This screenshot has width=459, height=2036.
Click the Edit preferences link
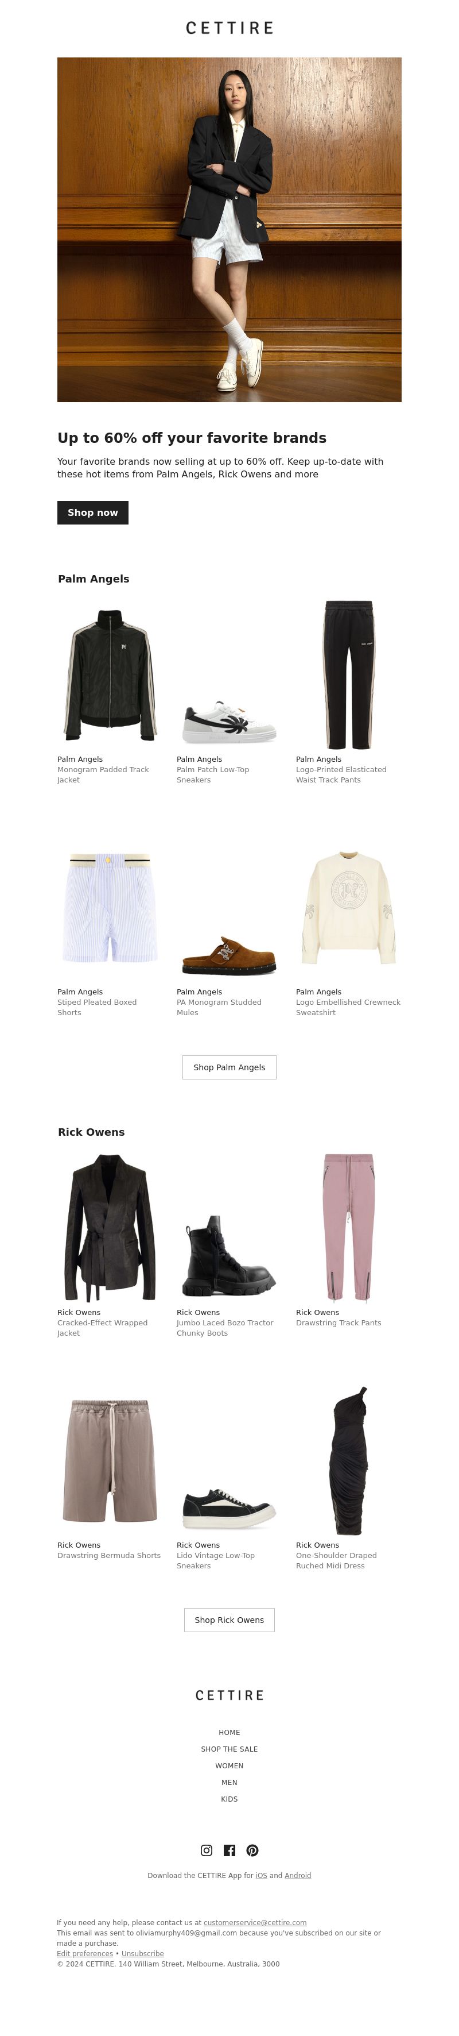click(84, 1953)
